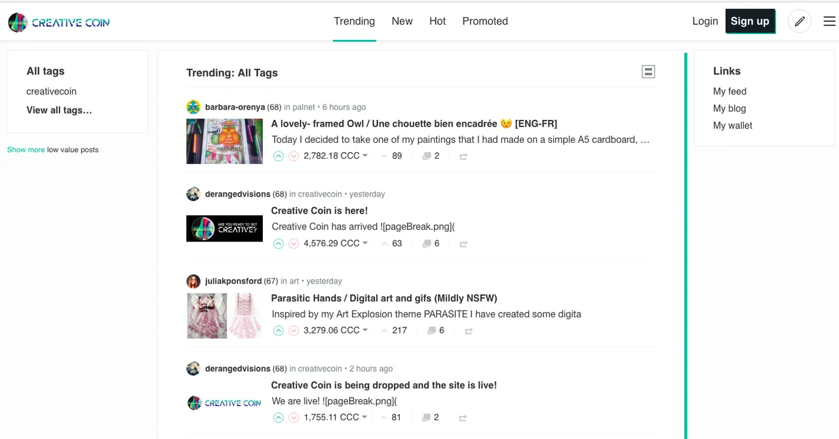The height and width of the screenshot is (439, 839).
Task: Open comments on Creative Coin is here
Action: coord(427,244)
